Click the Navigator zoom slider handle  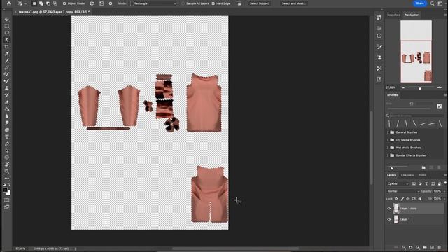point(420,88)
